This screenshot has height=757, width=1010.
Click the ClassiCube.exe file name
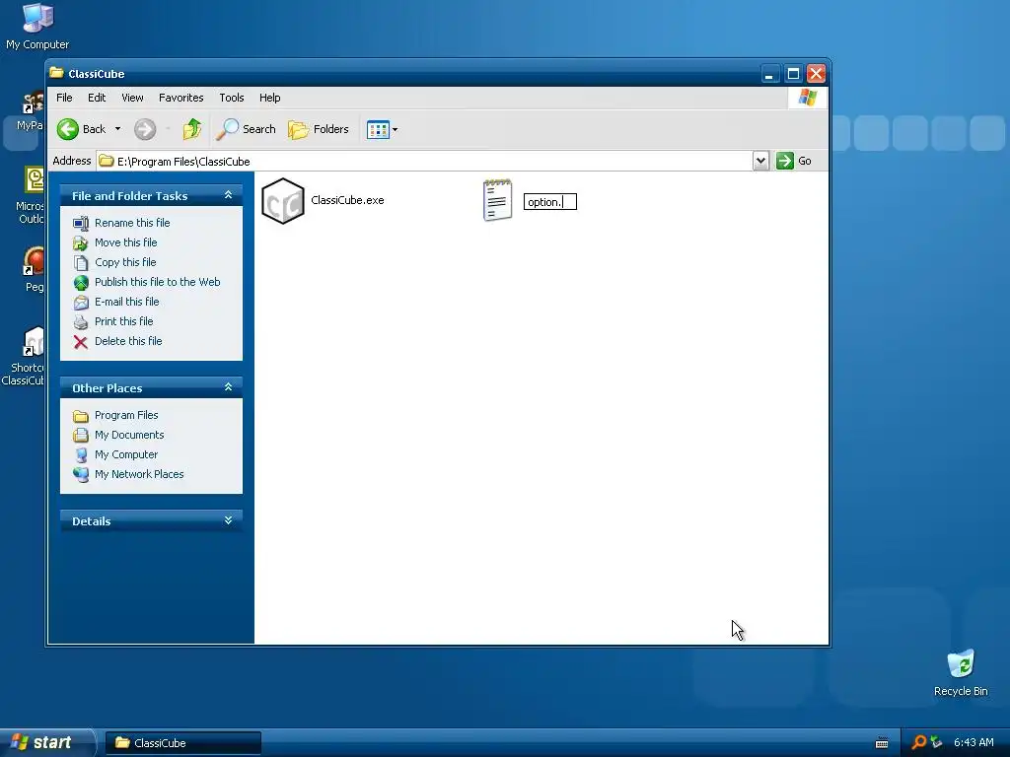(347, 200)
